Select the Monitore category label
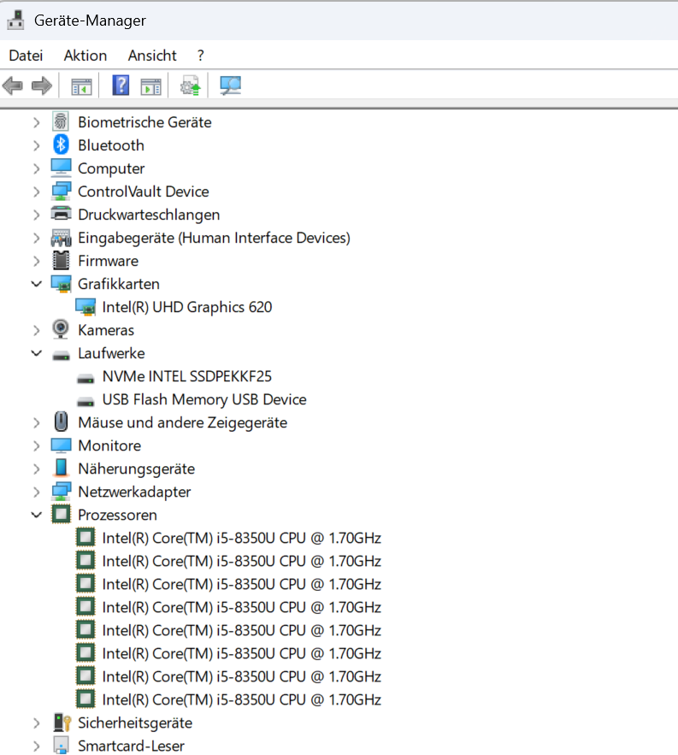 tap(109, 445)
